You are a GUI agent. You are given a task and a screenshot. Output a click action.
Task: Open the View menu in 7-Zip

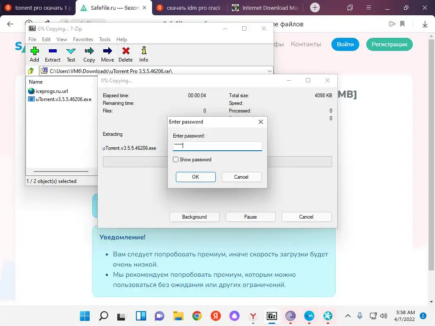click(x=62, y=39)
